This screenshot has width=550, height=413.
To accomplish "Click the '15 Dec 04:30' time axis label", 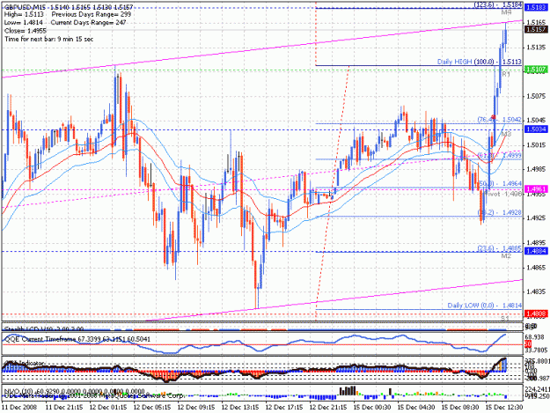I will click(416, 407).
